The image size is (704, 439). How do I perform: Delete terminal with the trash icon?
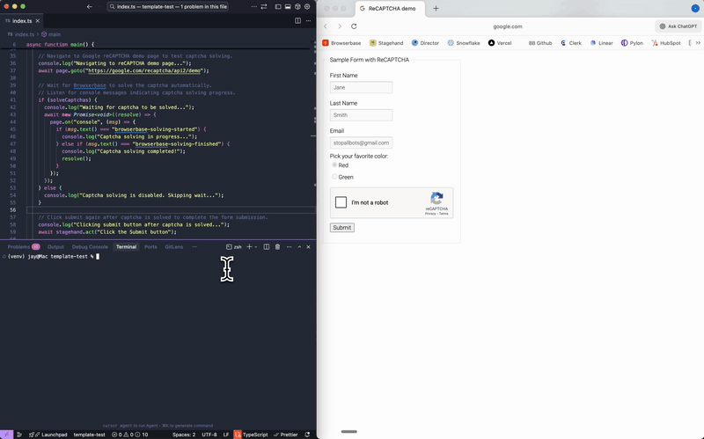click(277, 247)
